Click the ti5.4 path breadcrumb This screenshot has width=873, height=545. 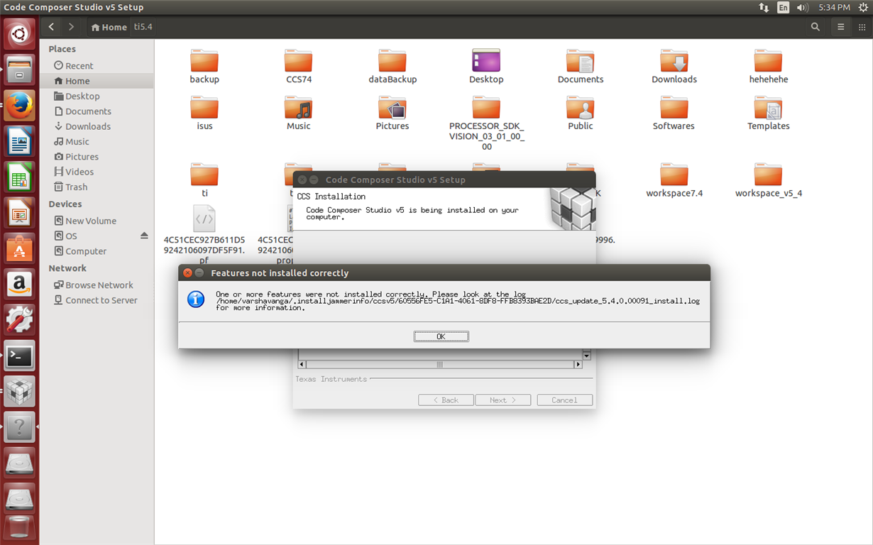click(x=143, y=27)
